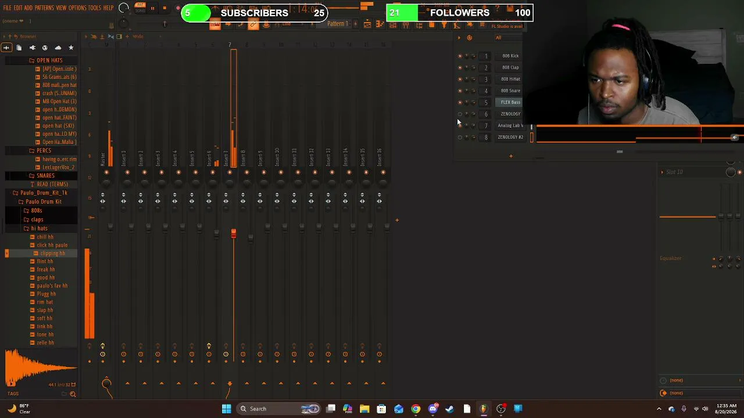Open the browser TAGS section
This screenshot has width=744, height=418.
[x=13, y=394]
